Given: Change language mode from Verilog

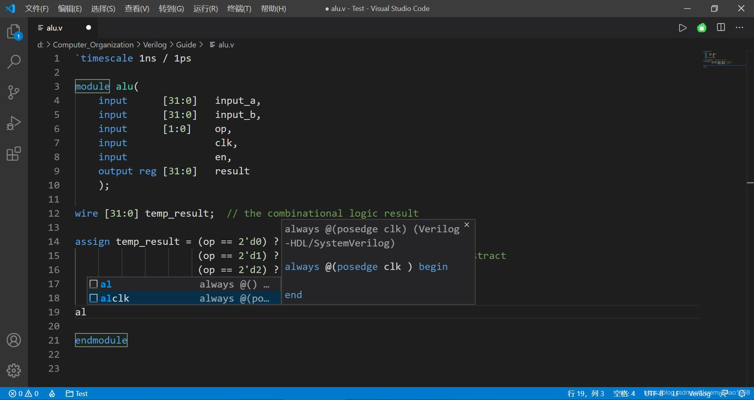Looking at the screenshot, I should 699,393.
